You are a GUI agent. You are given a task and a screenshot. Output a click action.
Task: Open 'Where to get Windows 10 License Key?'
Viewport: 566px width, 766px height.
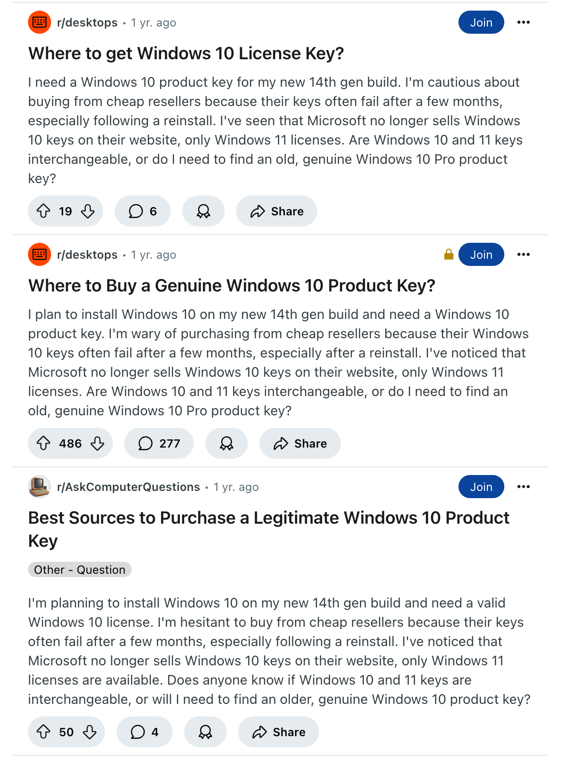(186, 53)
